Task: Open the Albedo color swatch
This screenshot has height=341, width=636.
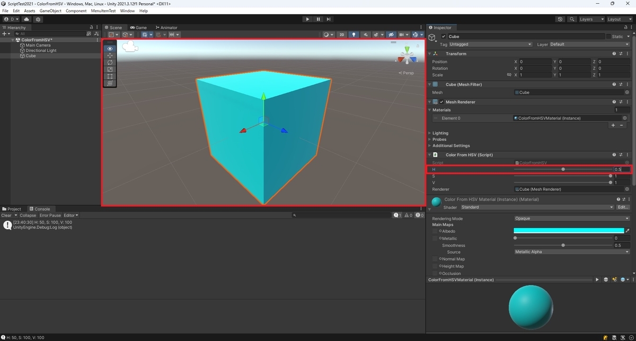Action: (x=568, y=230)
